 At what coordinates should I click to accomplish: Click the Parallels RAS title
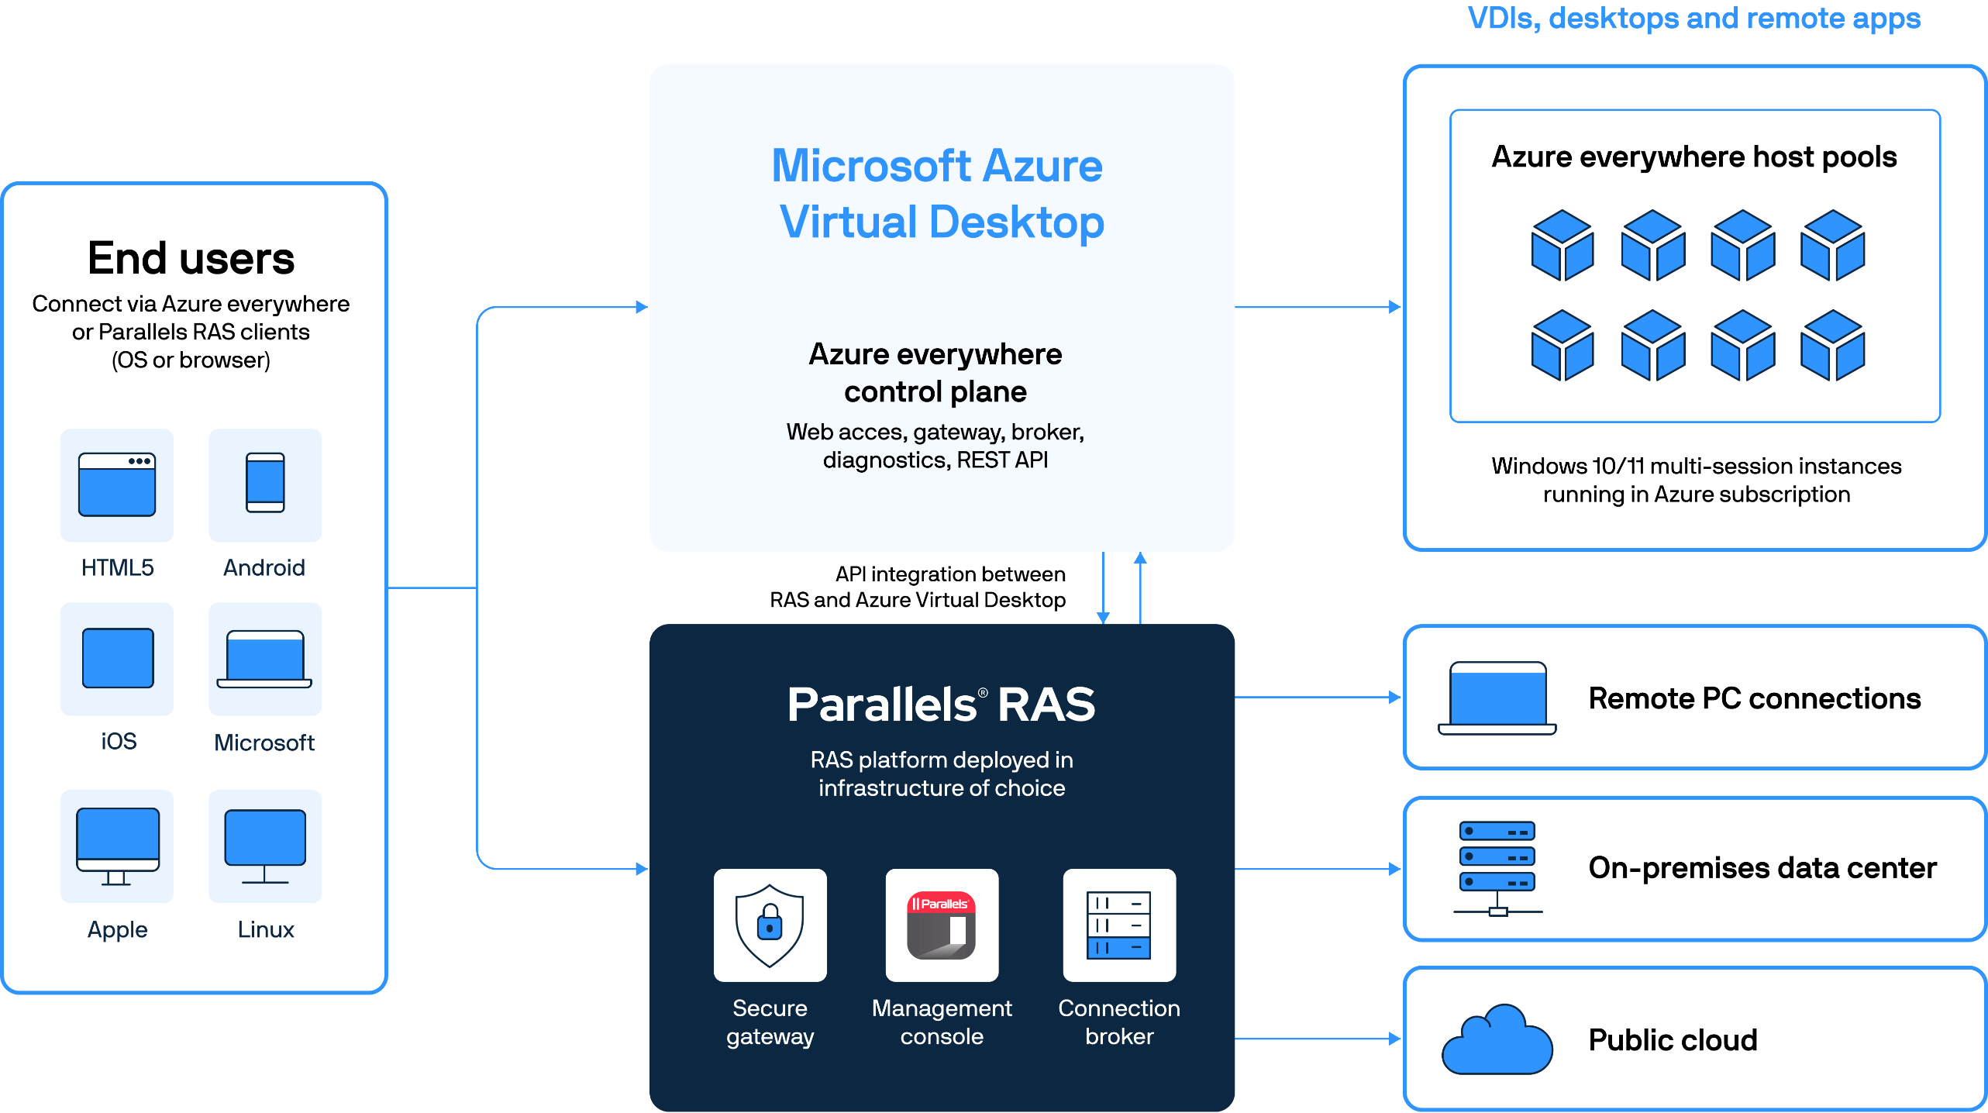coord(941,705)
